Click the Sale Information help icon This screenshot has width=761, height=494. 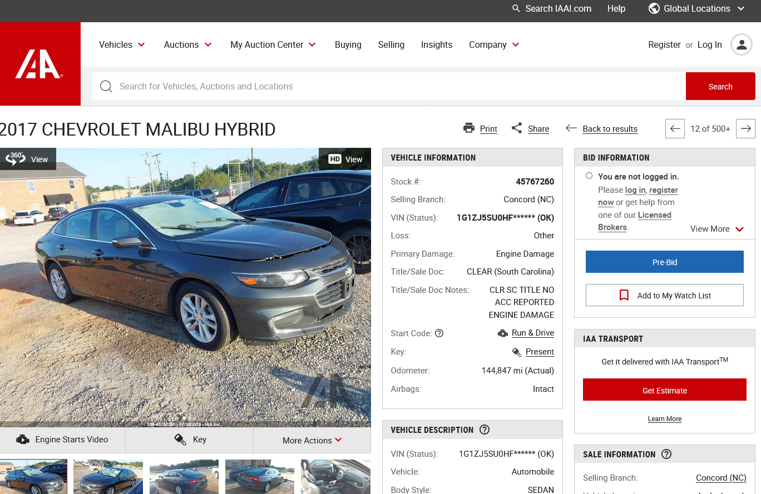(666, 454)
